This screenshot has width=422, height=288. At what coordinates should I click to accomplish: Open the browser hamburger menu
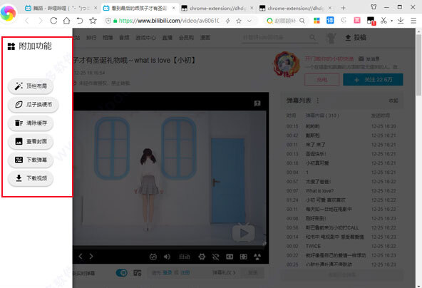click(x=413, y=21)
